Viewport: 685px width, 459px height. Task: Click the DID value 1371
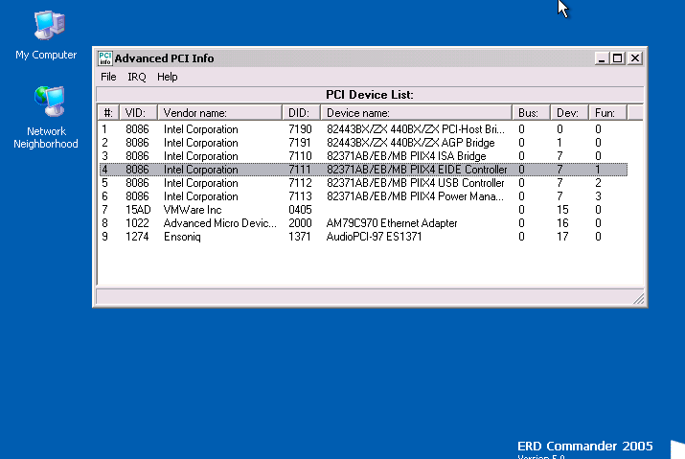(300, 237)
